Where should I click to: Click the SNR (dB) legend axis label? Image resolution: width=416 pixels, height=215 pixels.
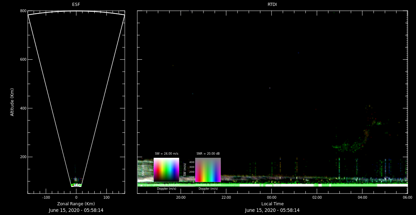[143, 170]
